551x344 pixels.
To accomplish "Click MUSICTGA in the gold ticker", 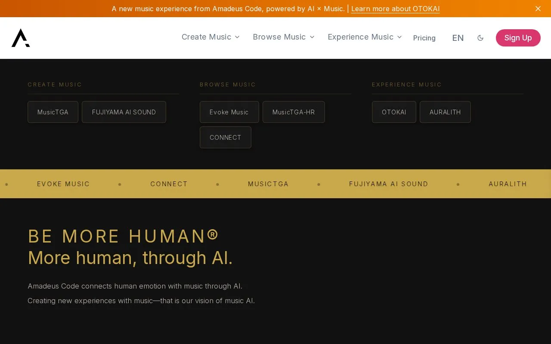I will click(268, 184).
